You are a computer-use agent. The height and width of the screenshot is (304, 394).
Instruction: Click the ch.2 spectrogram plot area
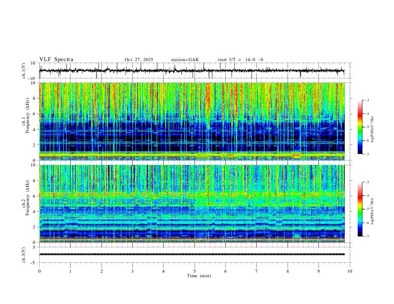pos(192,204)
